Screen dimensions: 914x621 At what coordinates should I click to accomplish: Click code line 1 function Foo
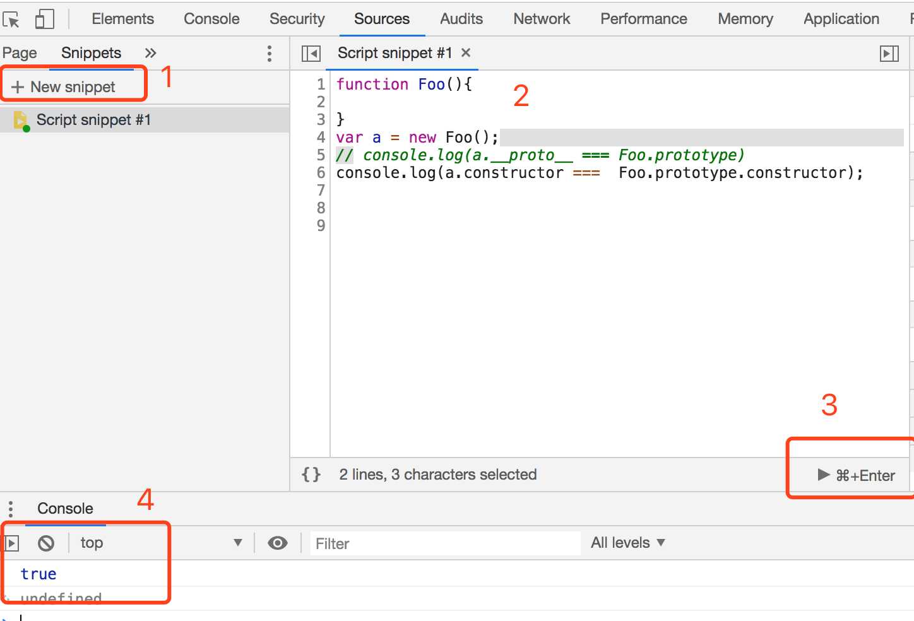[x=404, y=84]
